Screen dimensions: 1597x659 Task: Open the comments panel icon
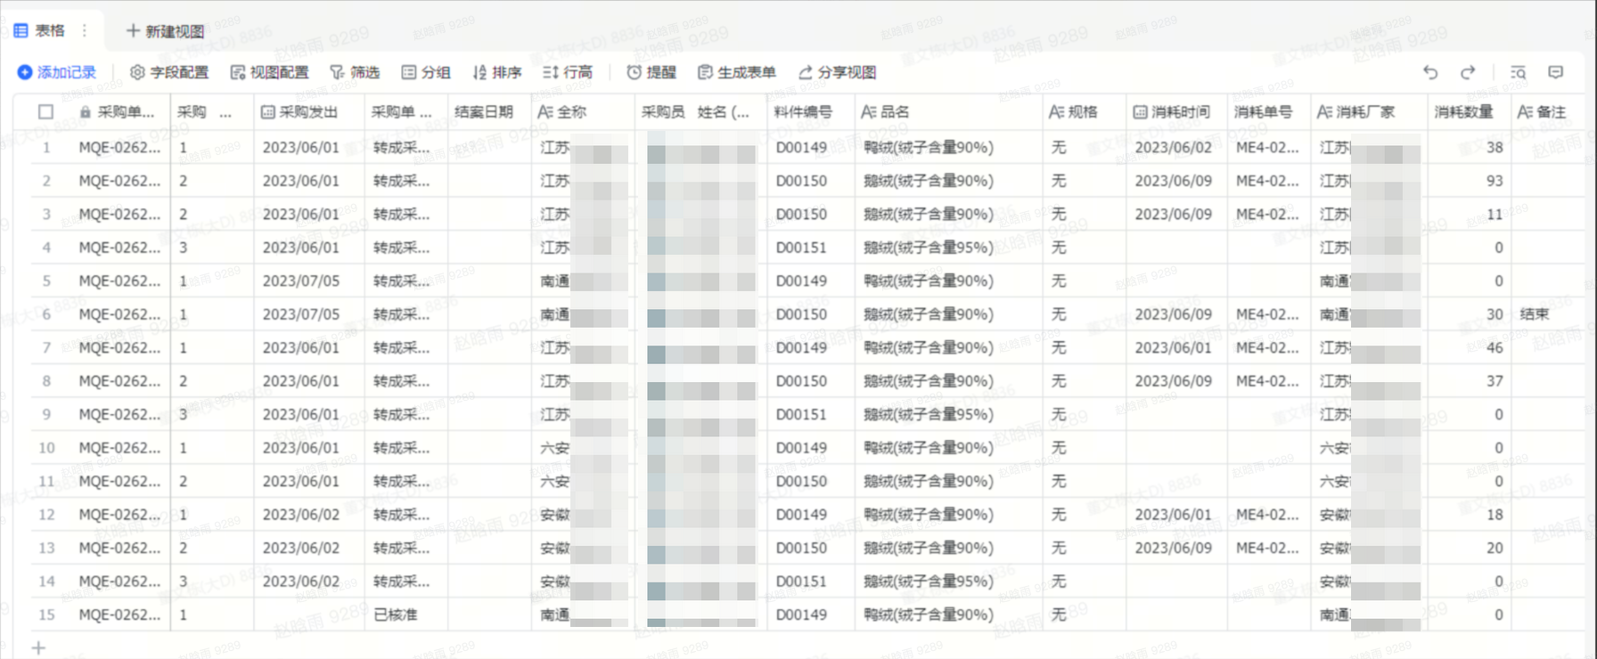[1555, 72]
